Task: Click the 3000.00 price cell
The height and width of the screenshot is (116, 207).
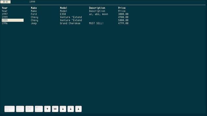Action: coord(123,14)
